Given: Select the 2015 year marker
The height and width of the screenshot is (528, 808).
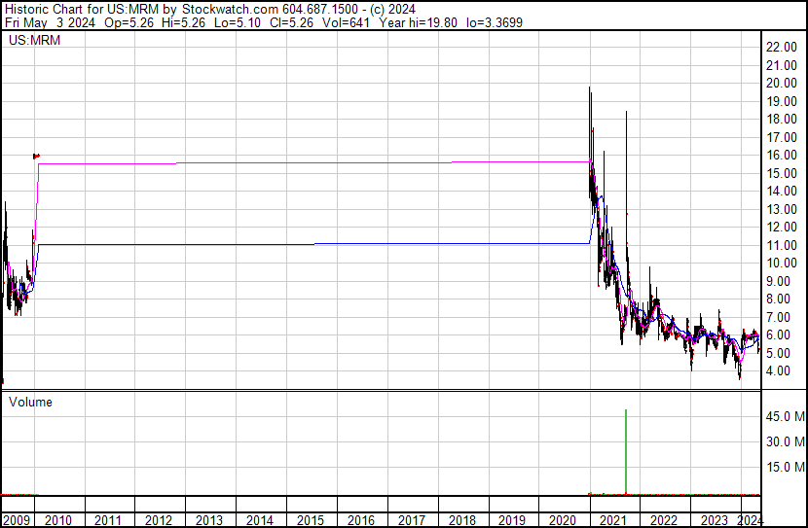Looking at the screenshot, I should point(311,520).
